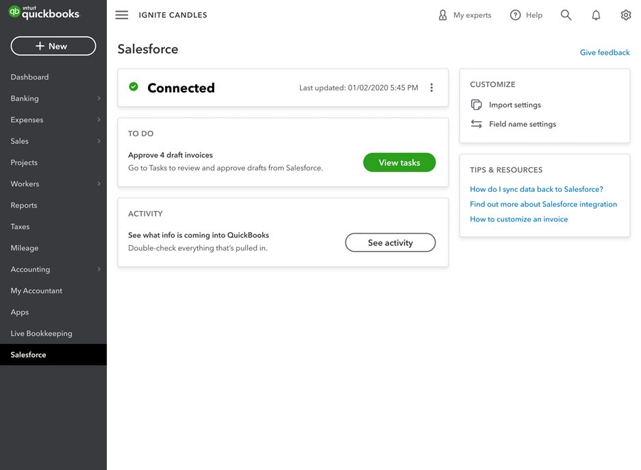
Task: Expand the Accounting sidebar chevron
Action: point(99,269)
